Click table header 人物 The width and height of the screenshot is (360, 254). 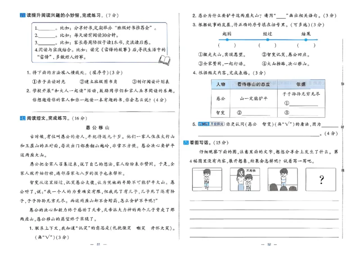pyautogui.click(x=220, y=84)
